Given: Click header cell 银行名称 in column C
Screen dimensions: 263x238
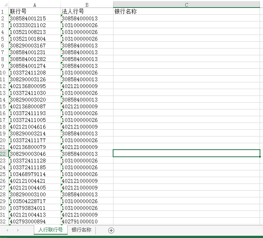Looking at the screenshot, I should pyautogui.click(x=186, y=11).
